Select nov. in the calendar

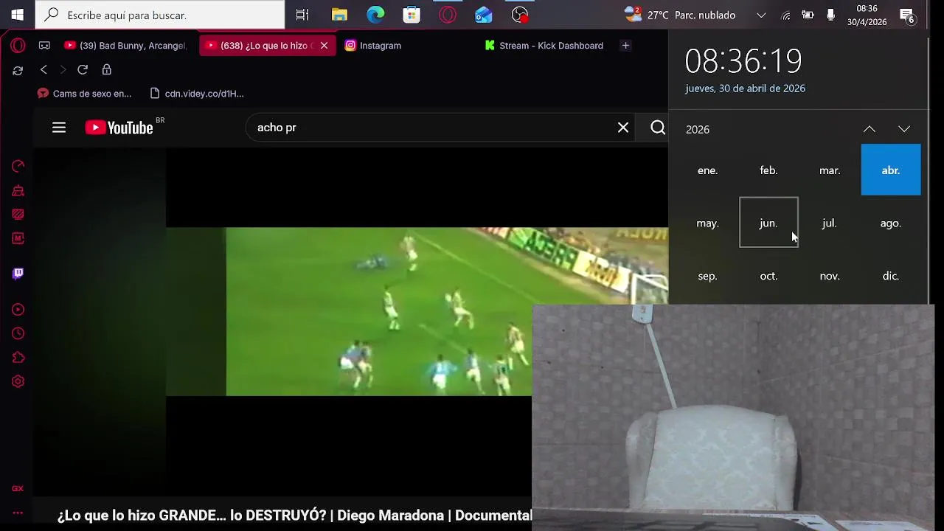tap(830, 276)
